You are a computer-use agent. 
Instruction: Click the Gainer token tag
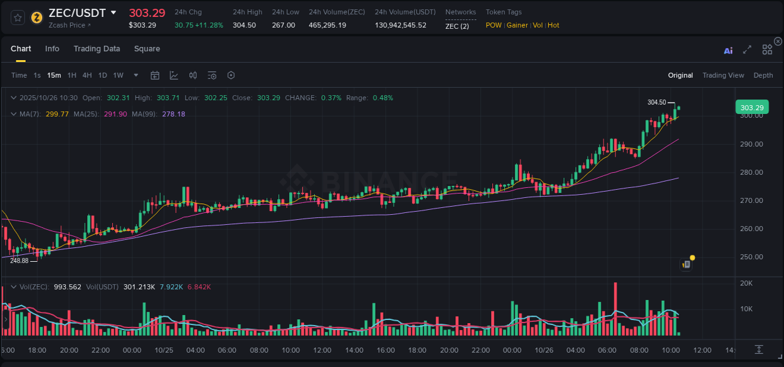tap(517, 25)
